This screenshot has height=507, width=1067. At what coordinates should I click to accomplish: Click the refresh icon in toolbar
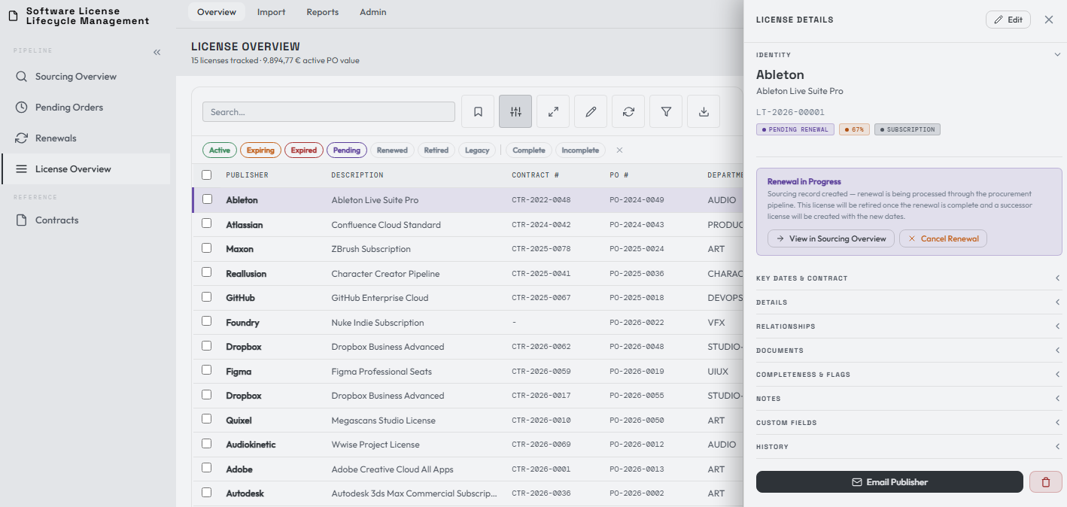(628, 111)
